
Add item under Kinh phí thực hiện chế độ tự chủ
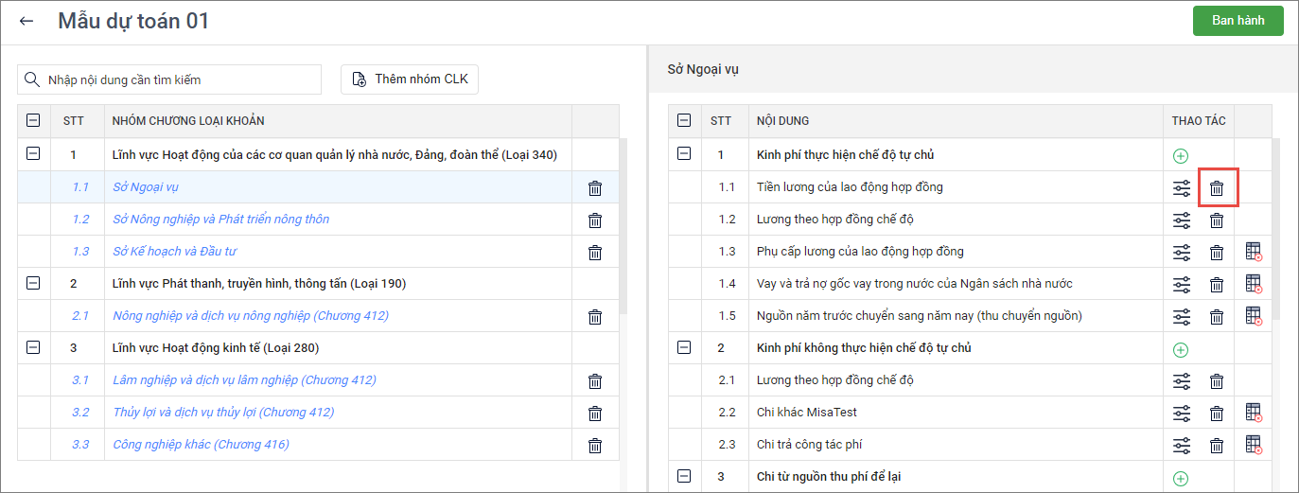[1181, 156]
